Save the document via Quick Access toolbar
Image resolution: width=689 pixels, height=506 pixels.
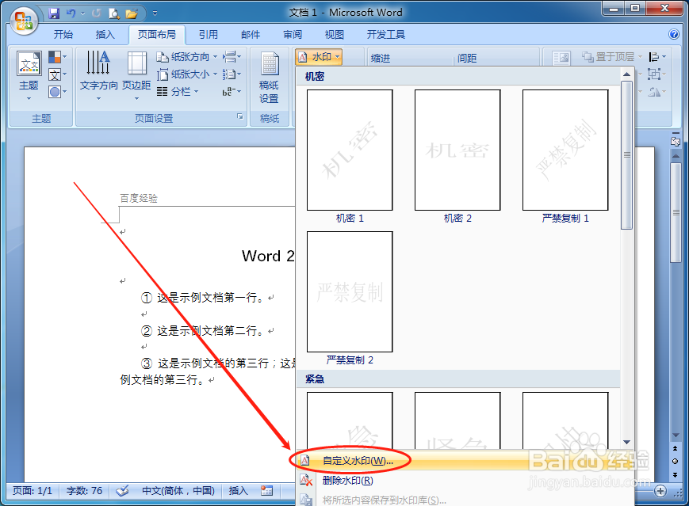(x=54, y=13)
